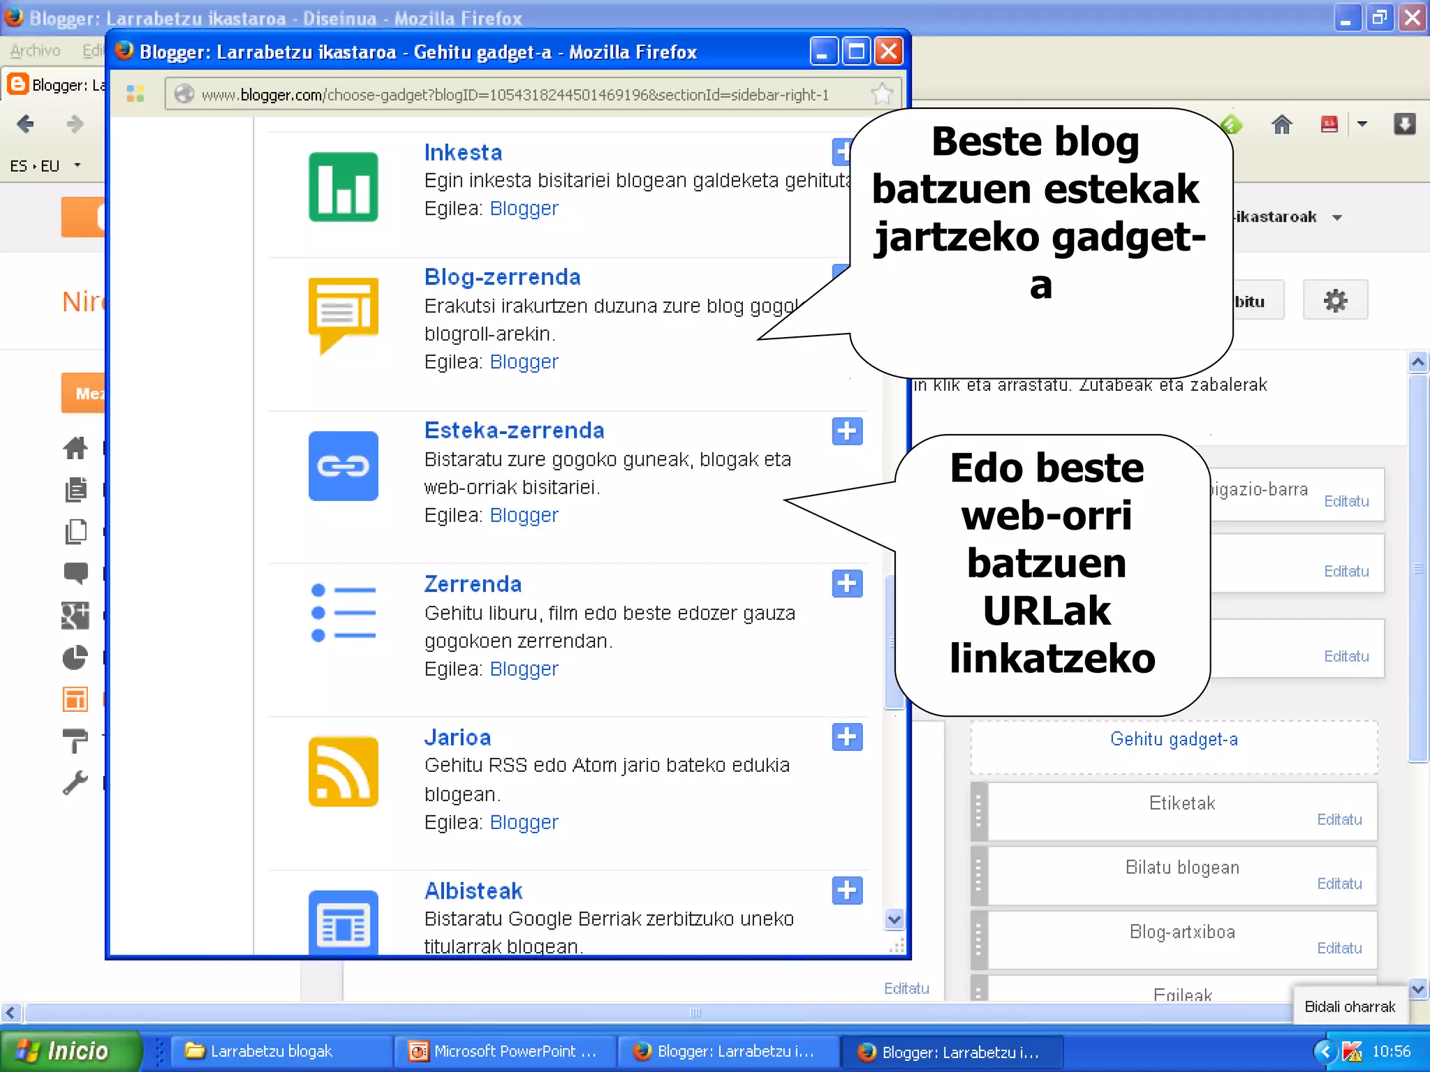Click the forward arrow in main Firefox window
Screen dimensions: 1430x1072
75,124
